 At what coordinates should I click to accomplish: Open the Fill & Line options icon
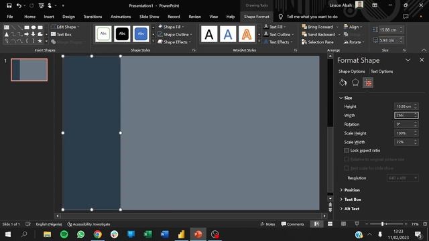pyautogui.click(x=343, y=82)
